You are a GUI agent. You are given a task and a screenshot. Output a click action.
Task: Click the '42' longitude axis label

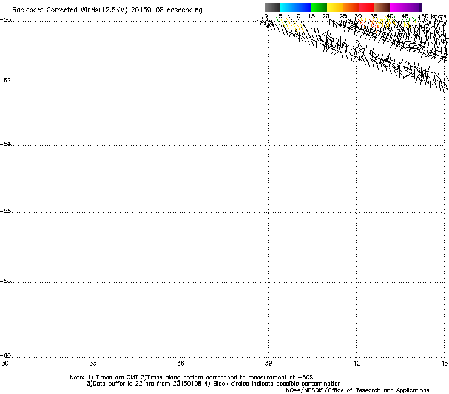point(356,363)
